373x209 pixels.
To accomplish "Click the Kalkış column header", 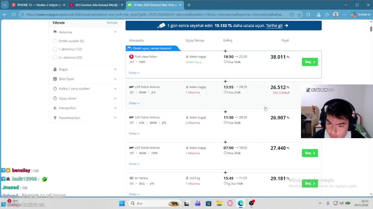I will (x=228, y=40).
